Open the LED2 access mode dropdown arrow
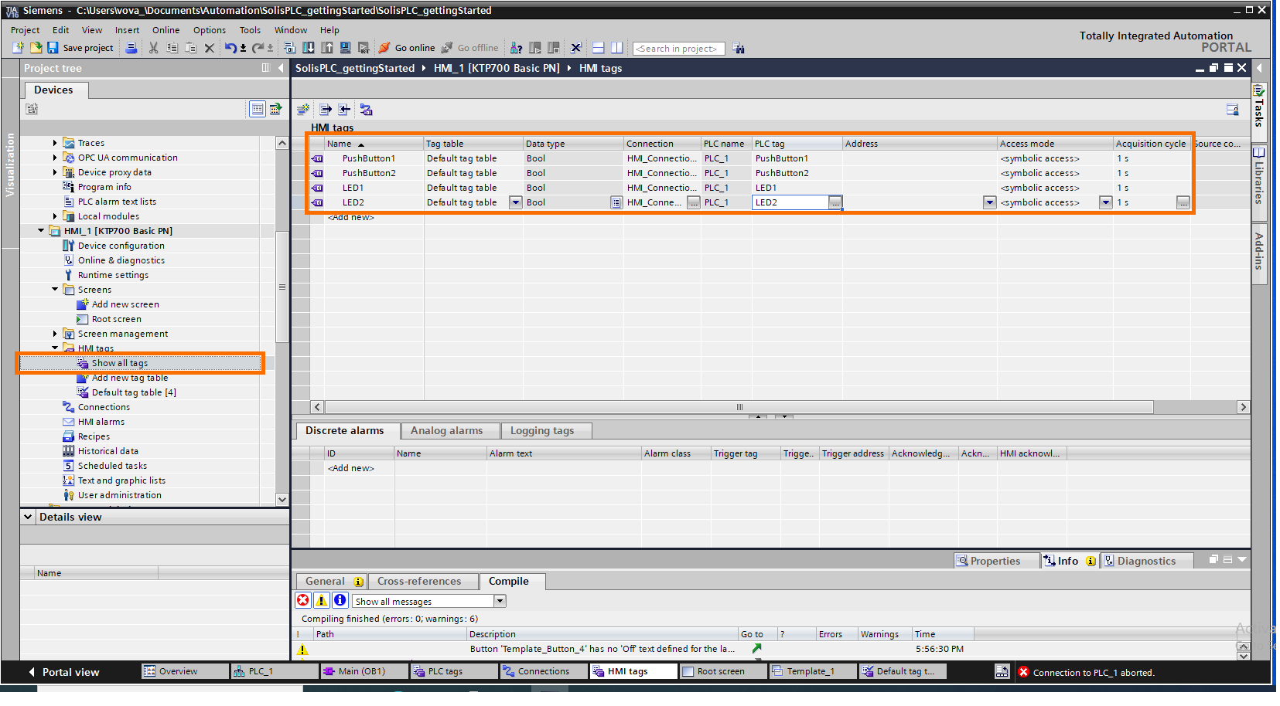Viewport: 1280px width, 706px height. (1106, 202)
